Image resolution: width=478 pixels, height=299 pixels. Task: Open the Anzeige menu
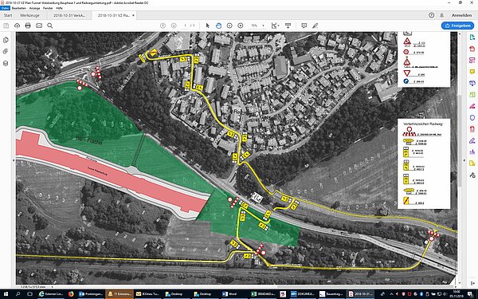[34, 8]
